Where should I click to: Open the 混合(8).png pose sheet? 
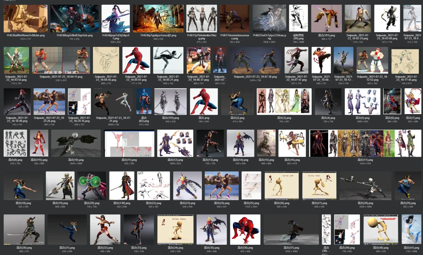(15, 143)
